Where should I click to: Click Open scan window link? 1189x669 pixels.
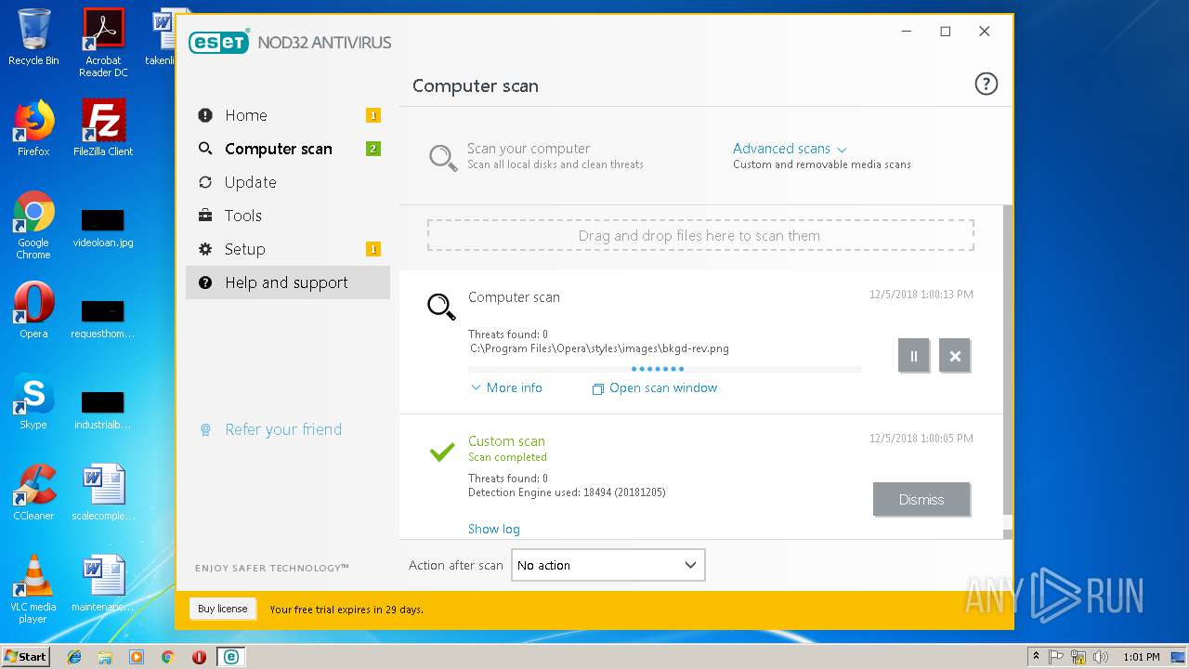(x=663, y=387)
